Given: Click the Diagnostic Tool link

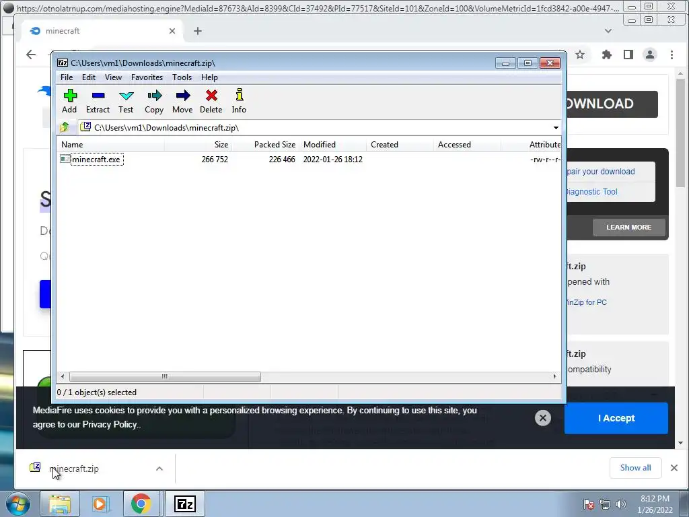Looking at the screenshot, I should 592,192.
